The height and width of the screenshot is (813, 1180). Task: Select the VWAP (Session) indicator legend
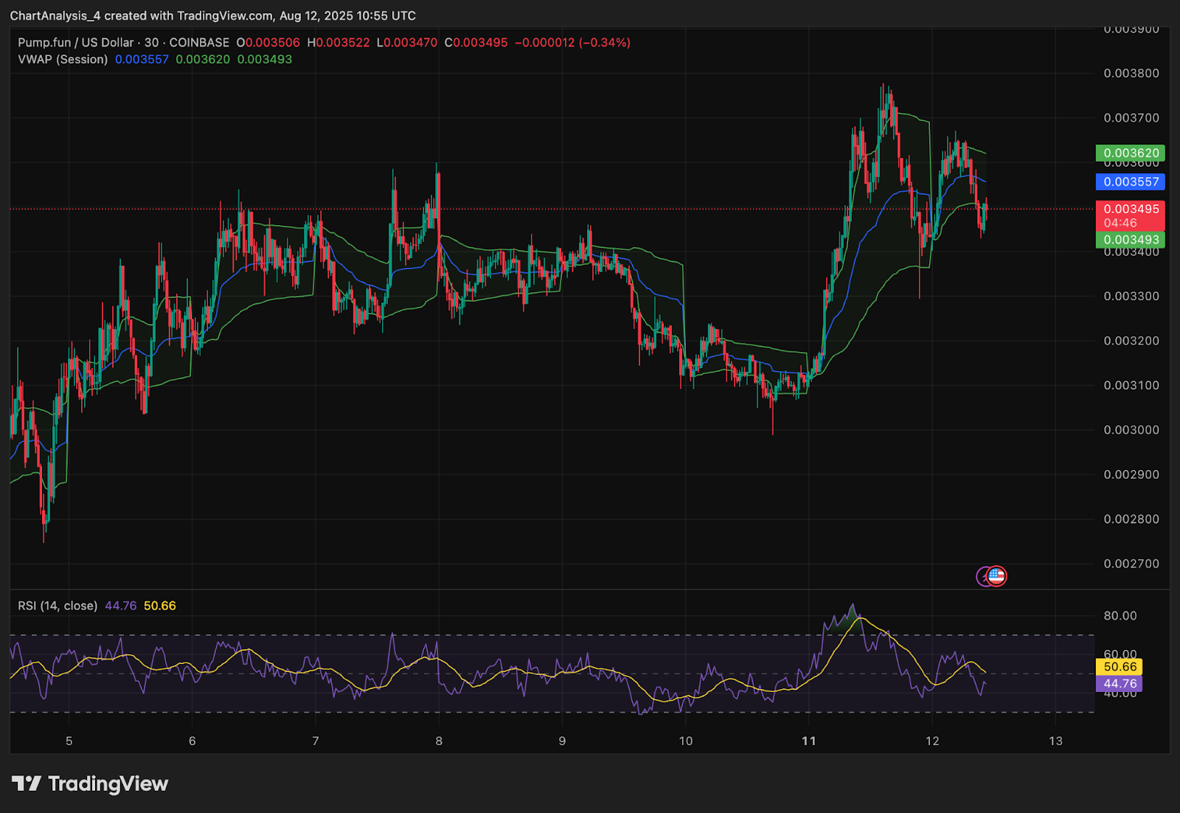coord(63,59)
